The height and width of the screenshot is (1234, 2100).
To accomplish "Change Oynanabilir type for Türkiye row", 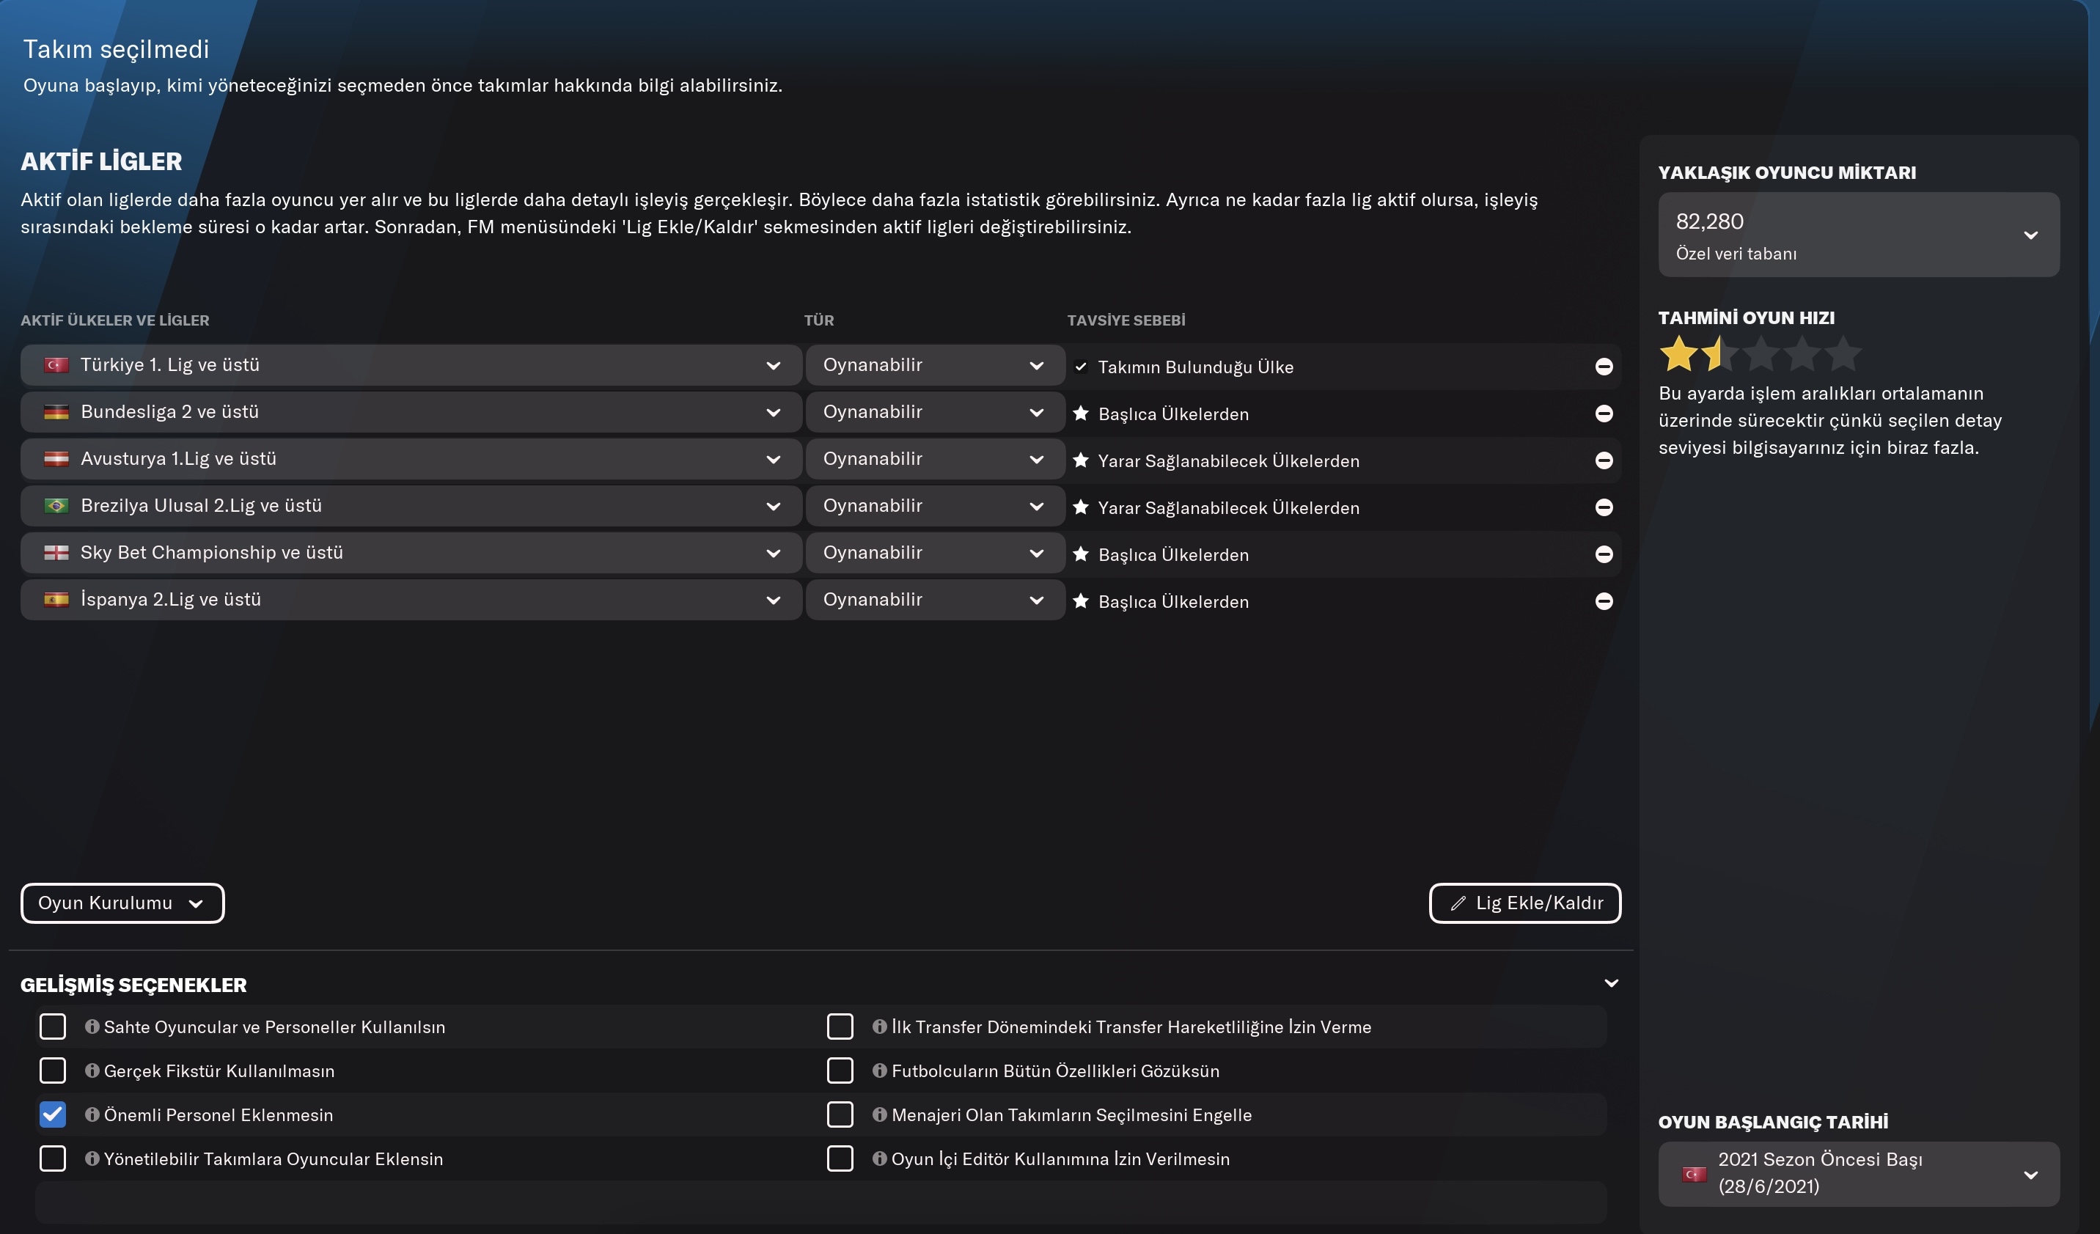I will 935,365.
